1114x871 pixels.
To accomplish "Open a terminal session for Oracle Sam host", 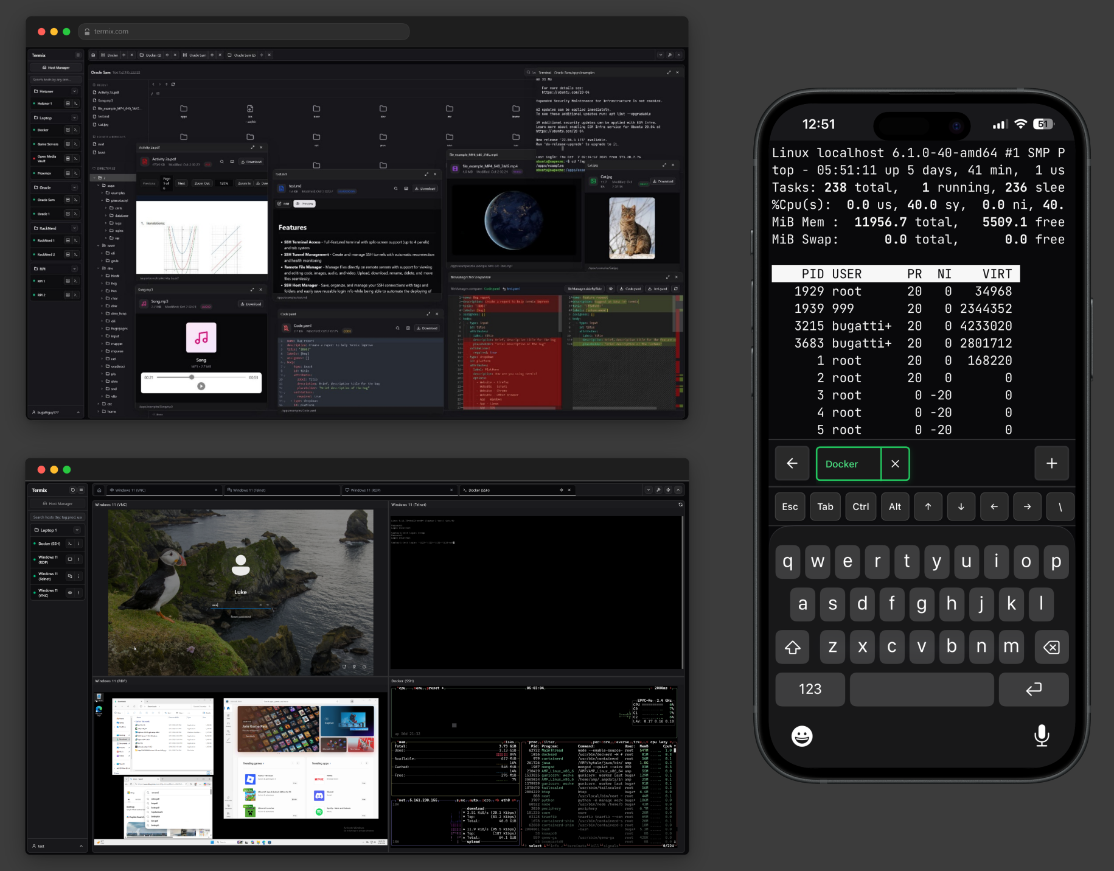I will [76, 200].
